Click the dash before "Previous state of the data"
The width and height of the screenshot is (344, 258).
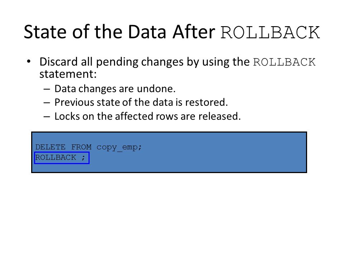47,103
